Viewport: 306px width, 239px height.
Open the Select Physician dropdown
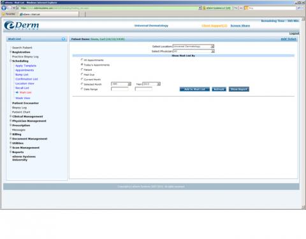(x=194, y=51)
